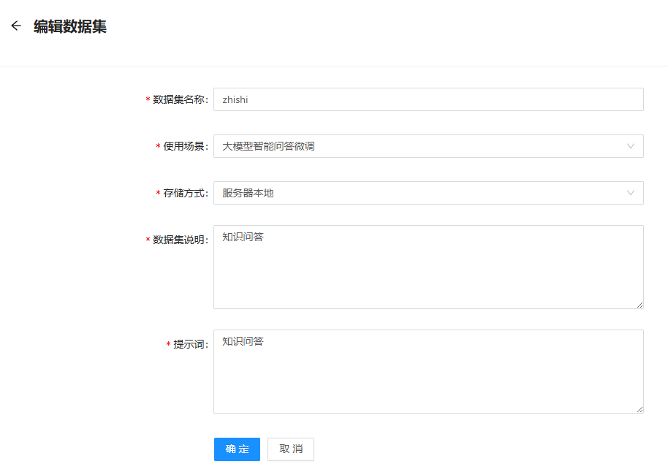Click the chevron icon in 使用场景 field
Screen dimensions: 668x464
[631, 146]
